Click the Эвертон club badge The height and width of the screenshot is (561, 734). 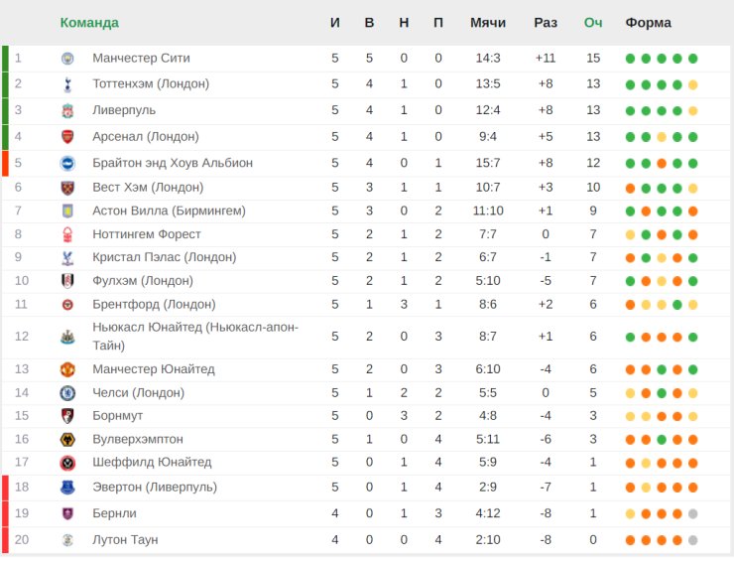(67, 488)
